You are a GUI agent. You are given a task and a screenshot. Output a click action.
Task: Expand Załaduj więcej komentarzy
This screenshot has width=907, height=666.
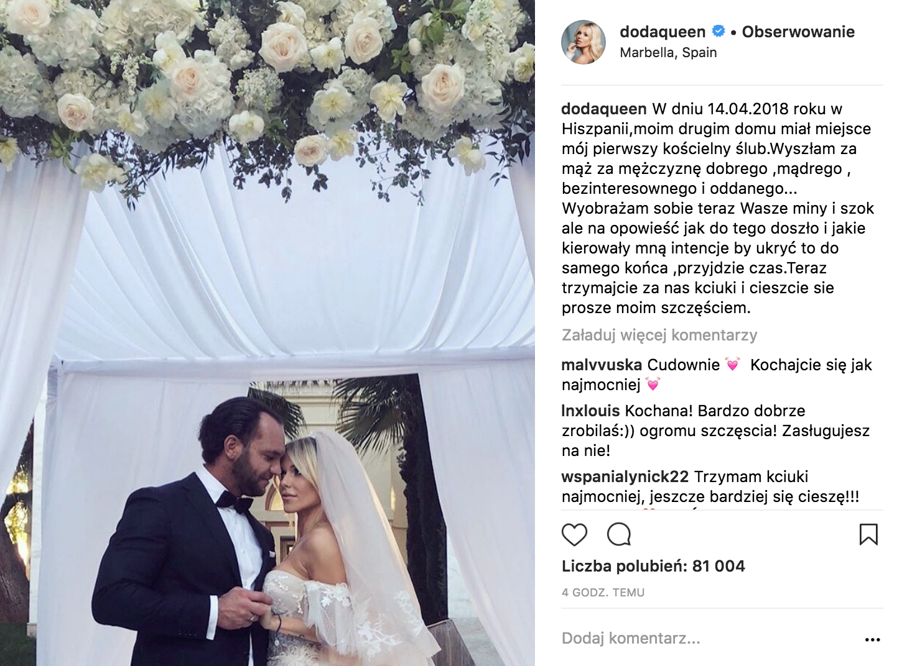click(659, 335)
